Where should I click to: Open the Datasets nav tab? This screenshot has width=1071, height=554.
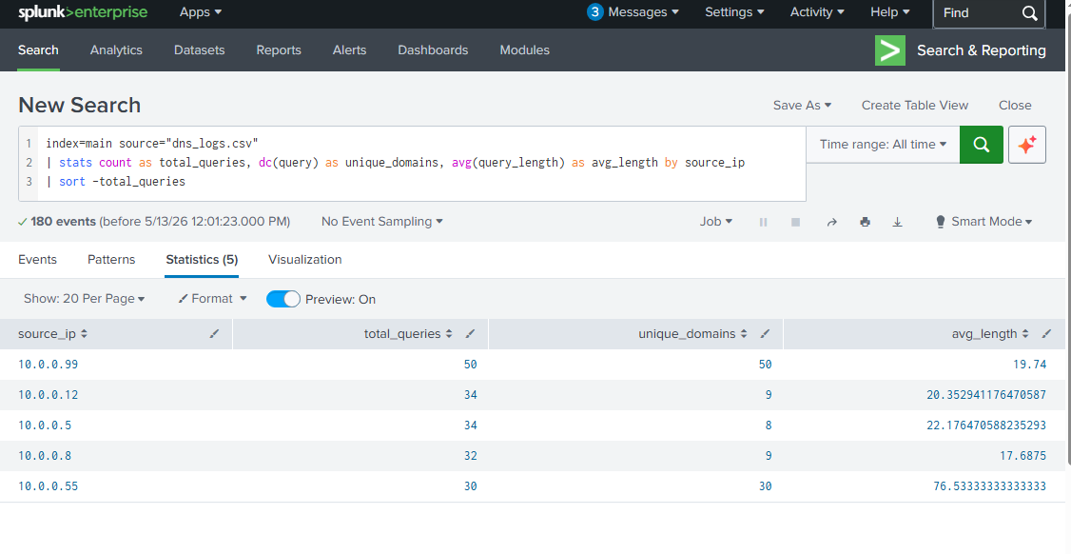[x=200, y=50]
